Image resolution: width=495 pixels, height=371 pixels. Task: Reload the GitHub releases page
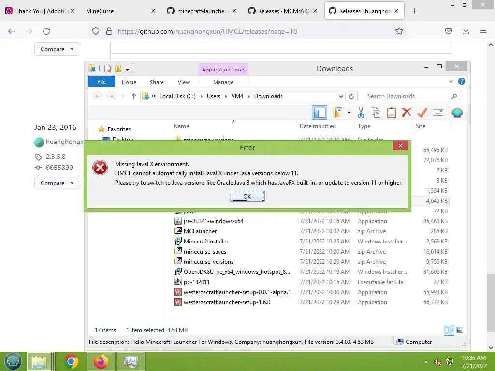(46, 31)
